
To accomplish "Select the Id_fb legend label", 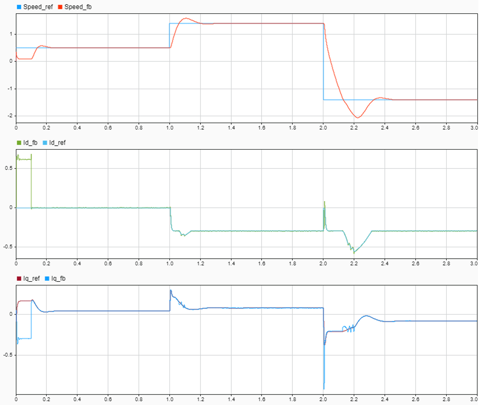I will [30, 143].
